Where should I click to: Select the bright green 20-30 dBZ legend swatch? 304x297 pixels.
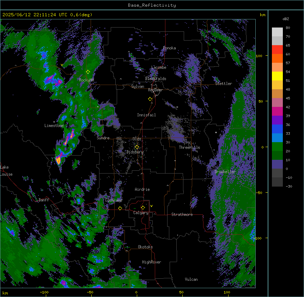pos(277,147)
